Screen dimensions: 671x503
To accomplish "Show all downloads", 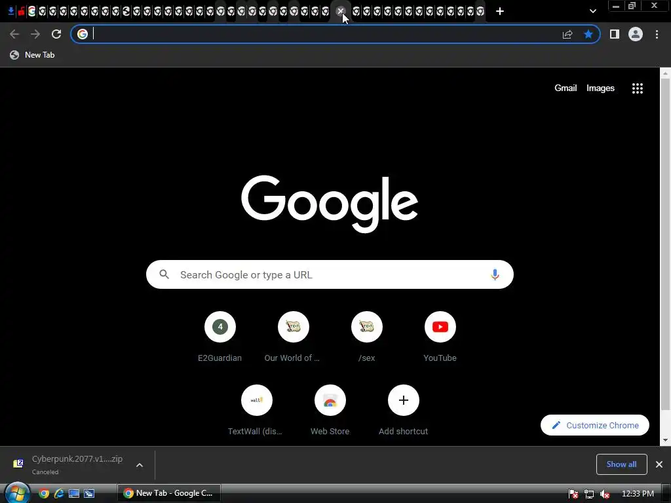I will point(621,464).
